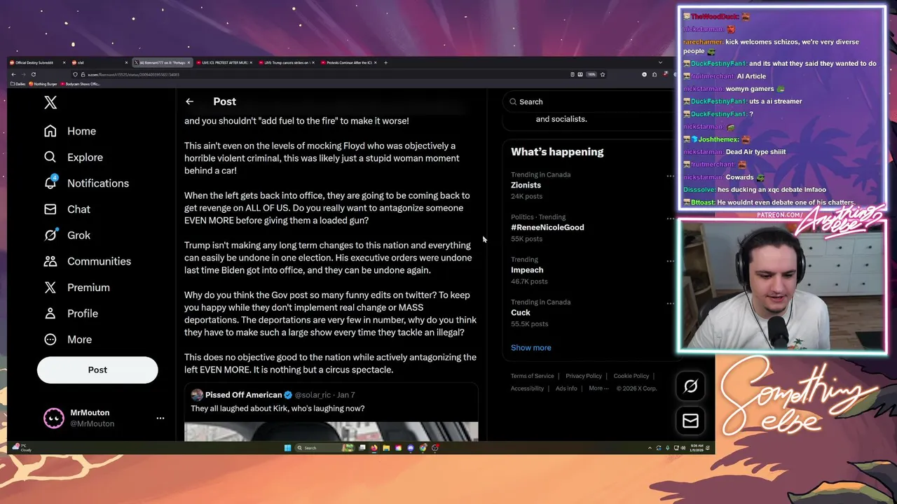897x504 pixels.
Task: Open the Terms of Service link
Action: pyautogui.click(x=532, y=376)
